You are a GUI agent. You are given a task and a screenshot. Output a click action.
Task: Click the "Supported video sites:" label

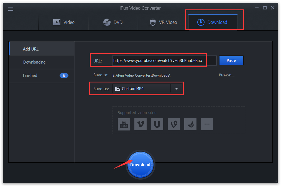tap(138, 113)
